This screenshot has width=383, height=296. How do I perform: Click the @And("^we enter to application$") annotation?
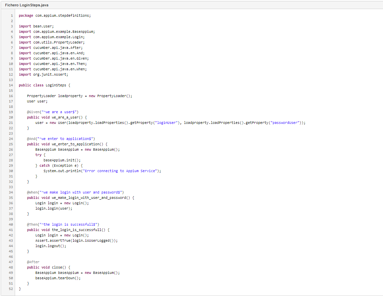coord(61,139)
